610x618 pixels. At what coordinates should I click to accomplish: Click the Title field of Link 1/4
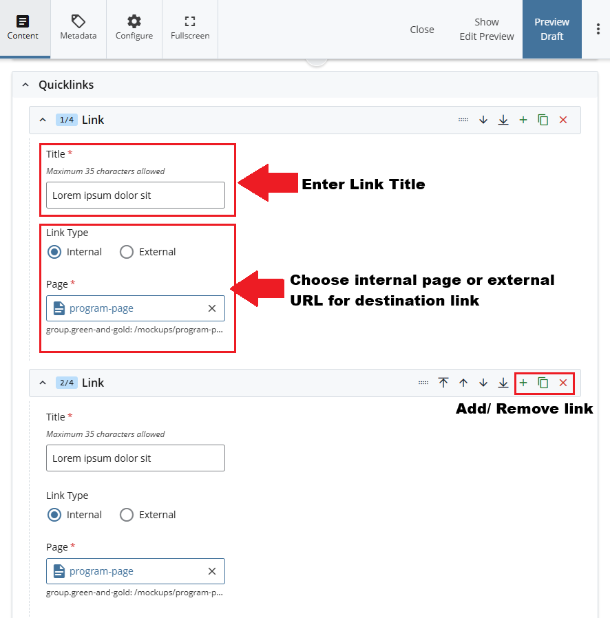(136, 195)
